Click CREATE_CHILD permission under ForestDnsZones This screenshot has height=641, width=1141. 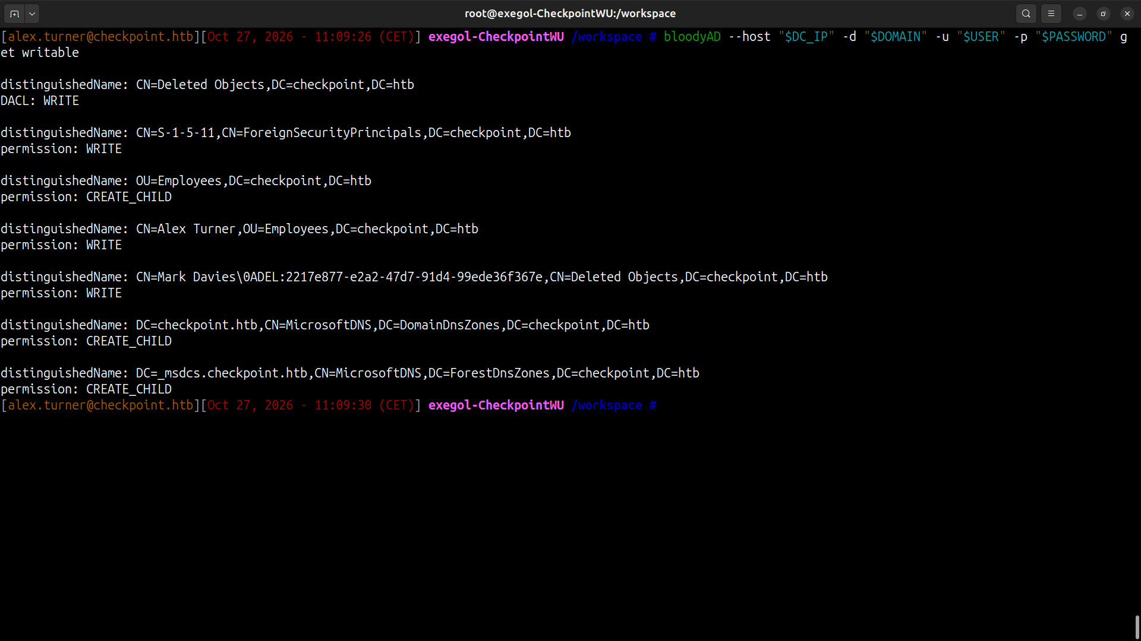[x=129, y=389]
